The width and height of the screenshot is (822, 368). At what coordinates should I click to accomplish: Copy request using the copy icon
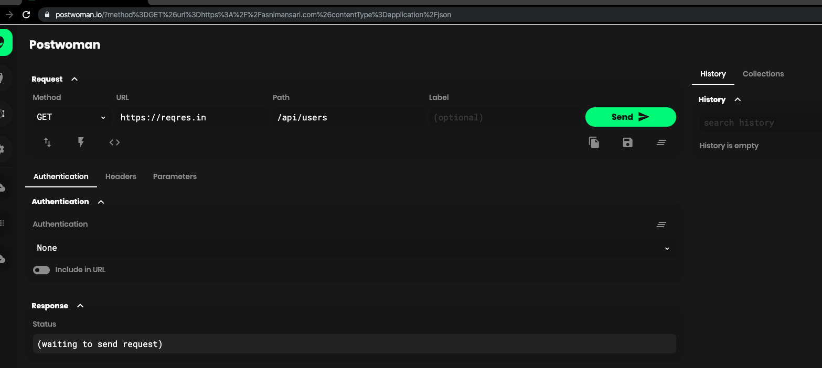click(x=594, y=142)
